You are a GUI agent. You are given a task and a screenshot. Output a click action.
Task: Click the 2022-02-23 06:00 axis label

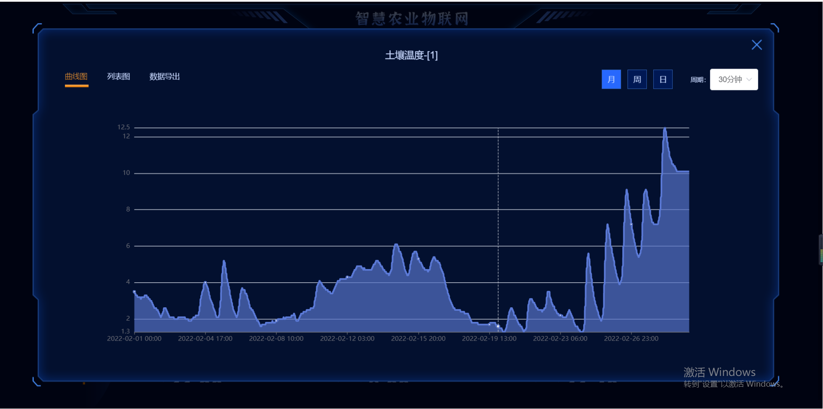pyautogui.click(x=560, y=339)
